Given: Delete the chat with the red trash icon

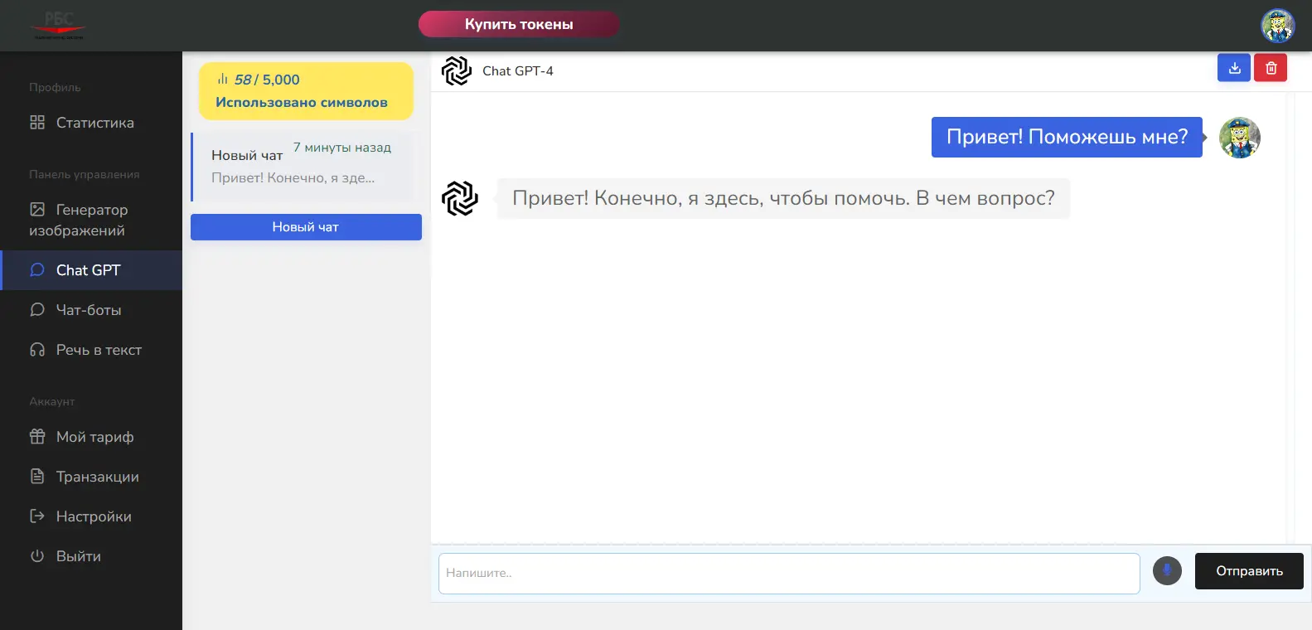Looking at the screenshot, I should coord(1271,68).
